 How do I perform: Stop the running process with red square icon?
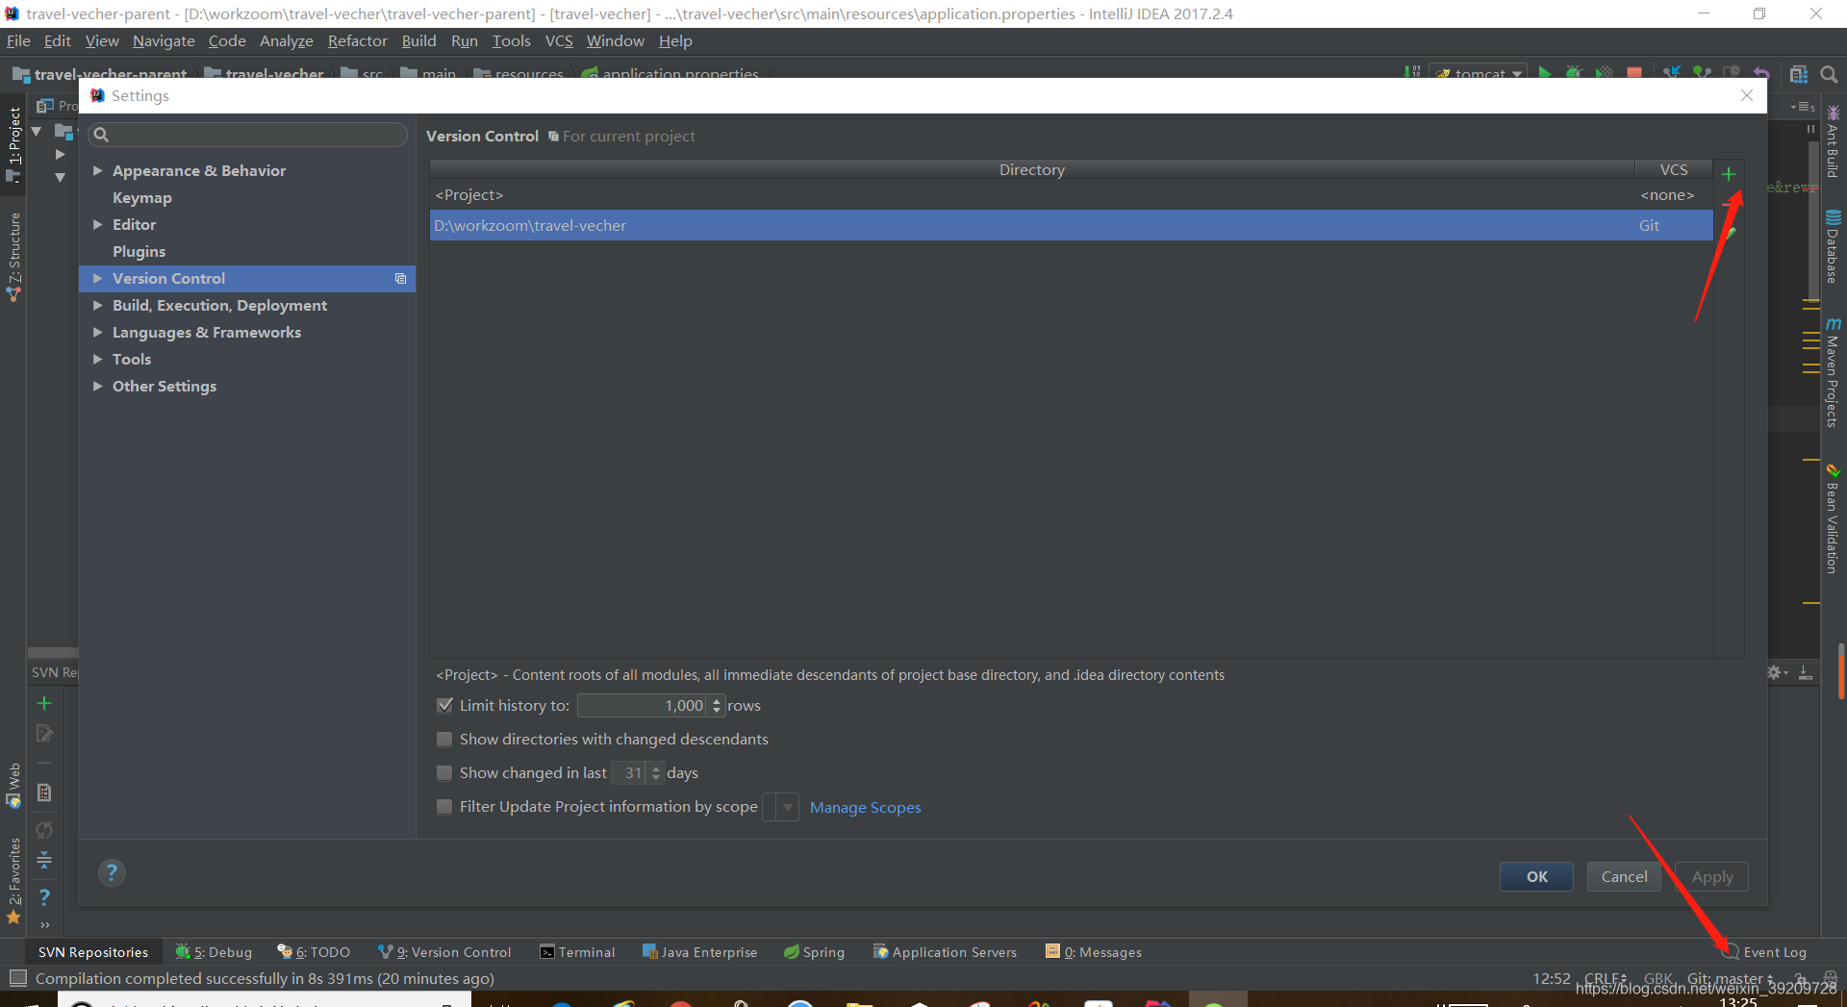1633,73
